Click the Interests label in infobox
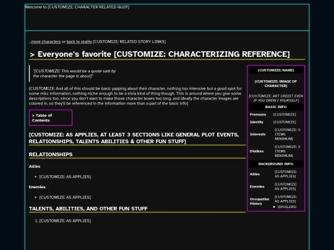Screen dimensions: 334x250 [x=257, y=135]
